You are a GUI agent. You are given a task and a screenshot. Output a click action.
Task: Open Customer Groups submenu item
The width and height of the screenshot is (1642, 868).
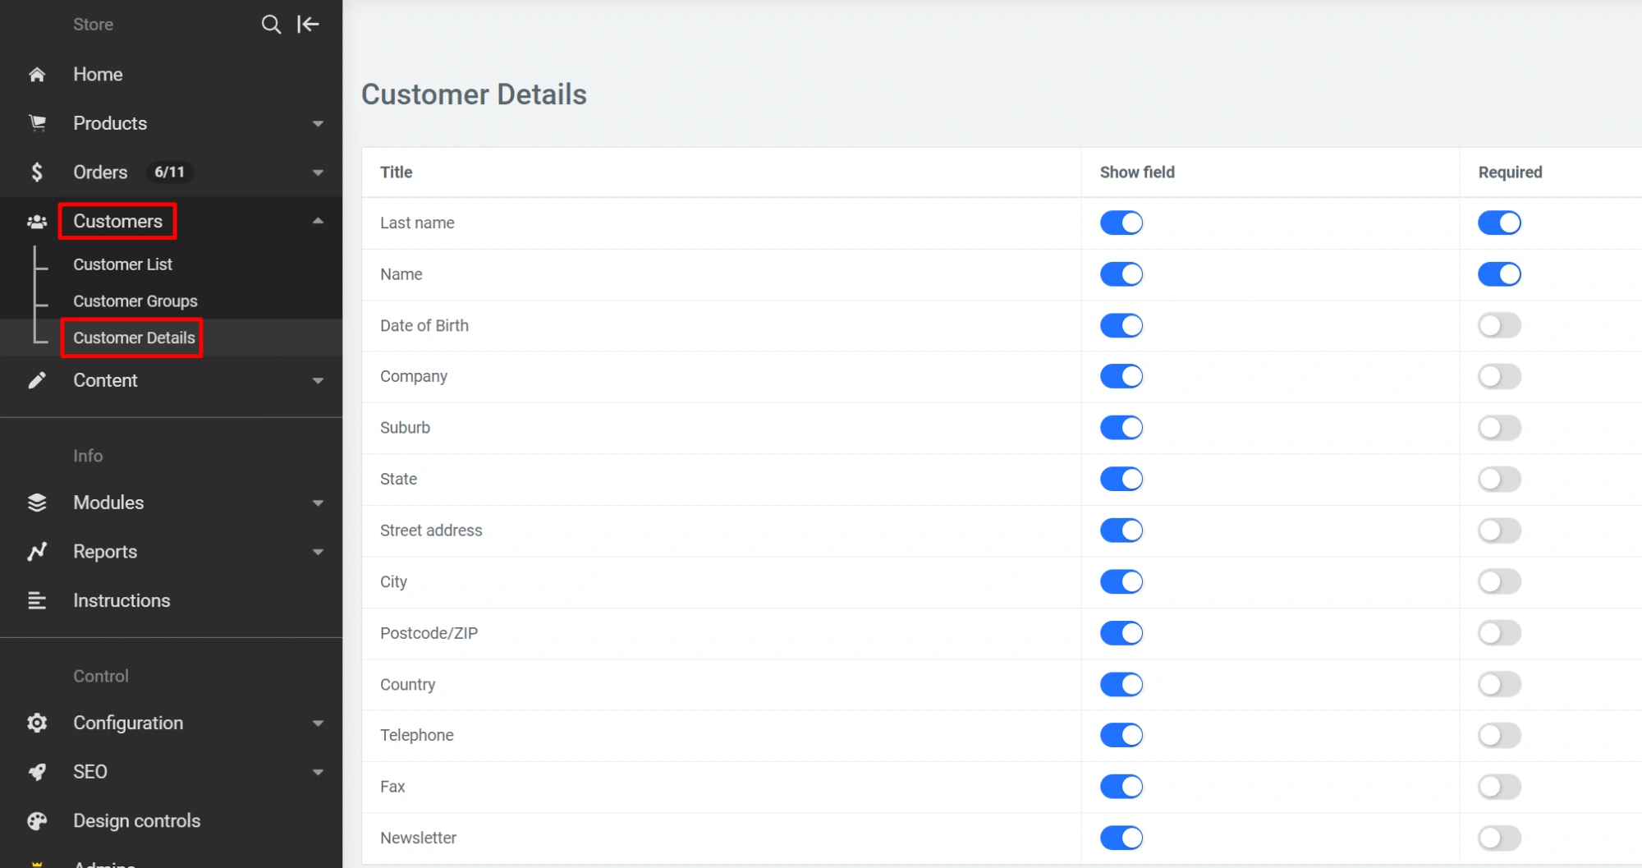[x=135, y=301]
